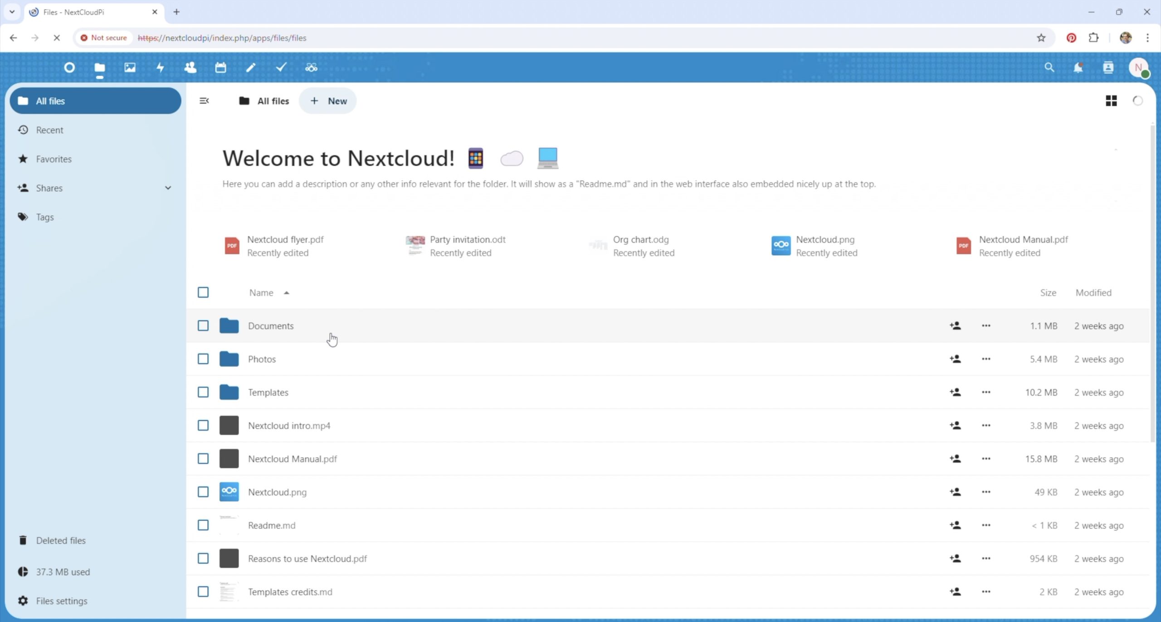Open Files settings
1161x622 pixels.
pyautogui.click(x=62, y=601)
